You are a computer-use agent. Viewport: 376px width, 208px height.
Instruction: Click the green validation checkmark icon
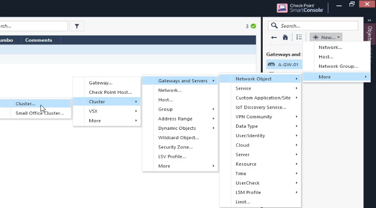pos(253,26)
